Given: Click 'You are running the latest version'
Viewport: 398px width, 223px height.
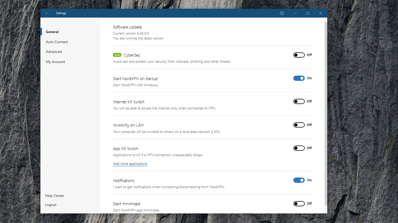Looking at the screenshot, I should pyautogui.click(x=138, y=38).
